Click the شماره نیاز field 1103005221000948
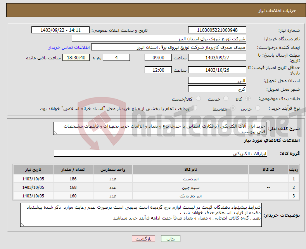306x249 pixels. click(x=217, y=30)
